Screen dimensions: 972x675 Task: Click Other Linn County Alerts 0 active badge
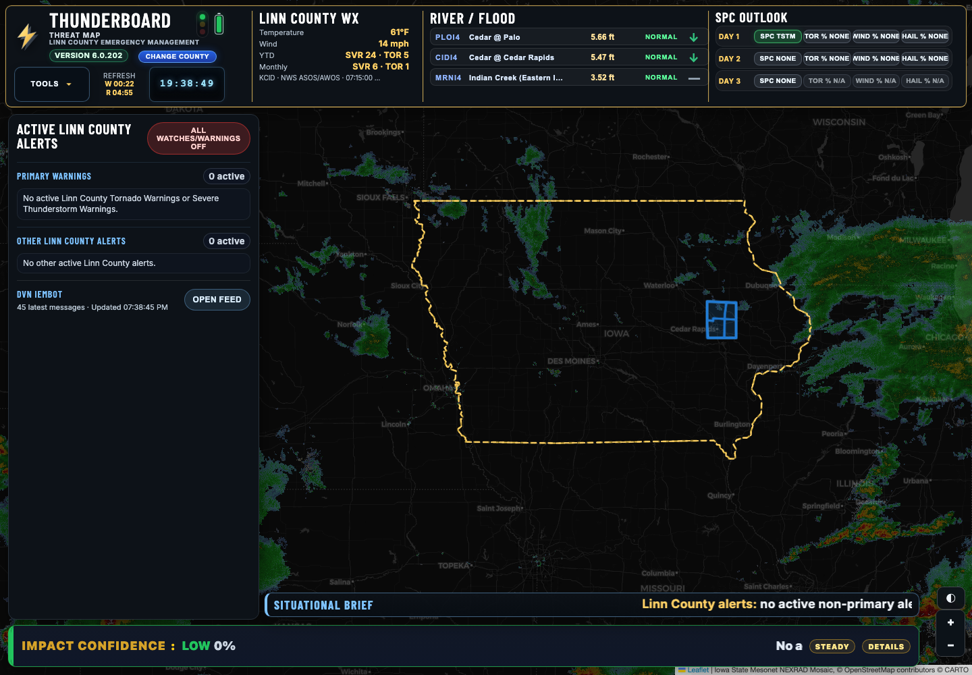point(227,241)
